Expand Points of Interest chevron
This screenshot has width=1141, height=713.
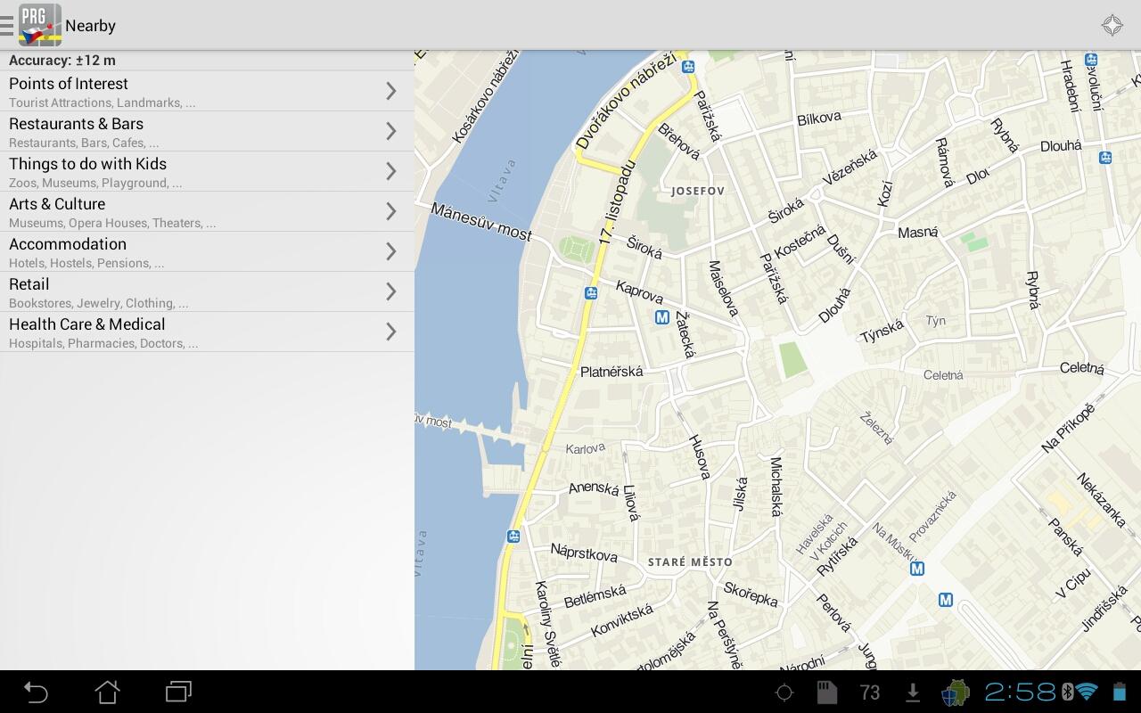click(x=390, y=91)
